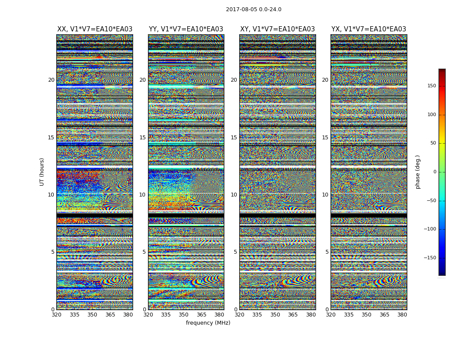Click the '350' x-tick of the XY panel
Screen dimensions: 452x344
click(276, 315)
